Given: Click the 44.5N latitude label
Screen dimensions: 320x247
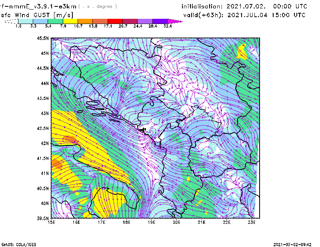Looking at the screenshot, I should click(x=43, y=68).
